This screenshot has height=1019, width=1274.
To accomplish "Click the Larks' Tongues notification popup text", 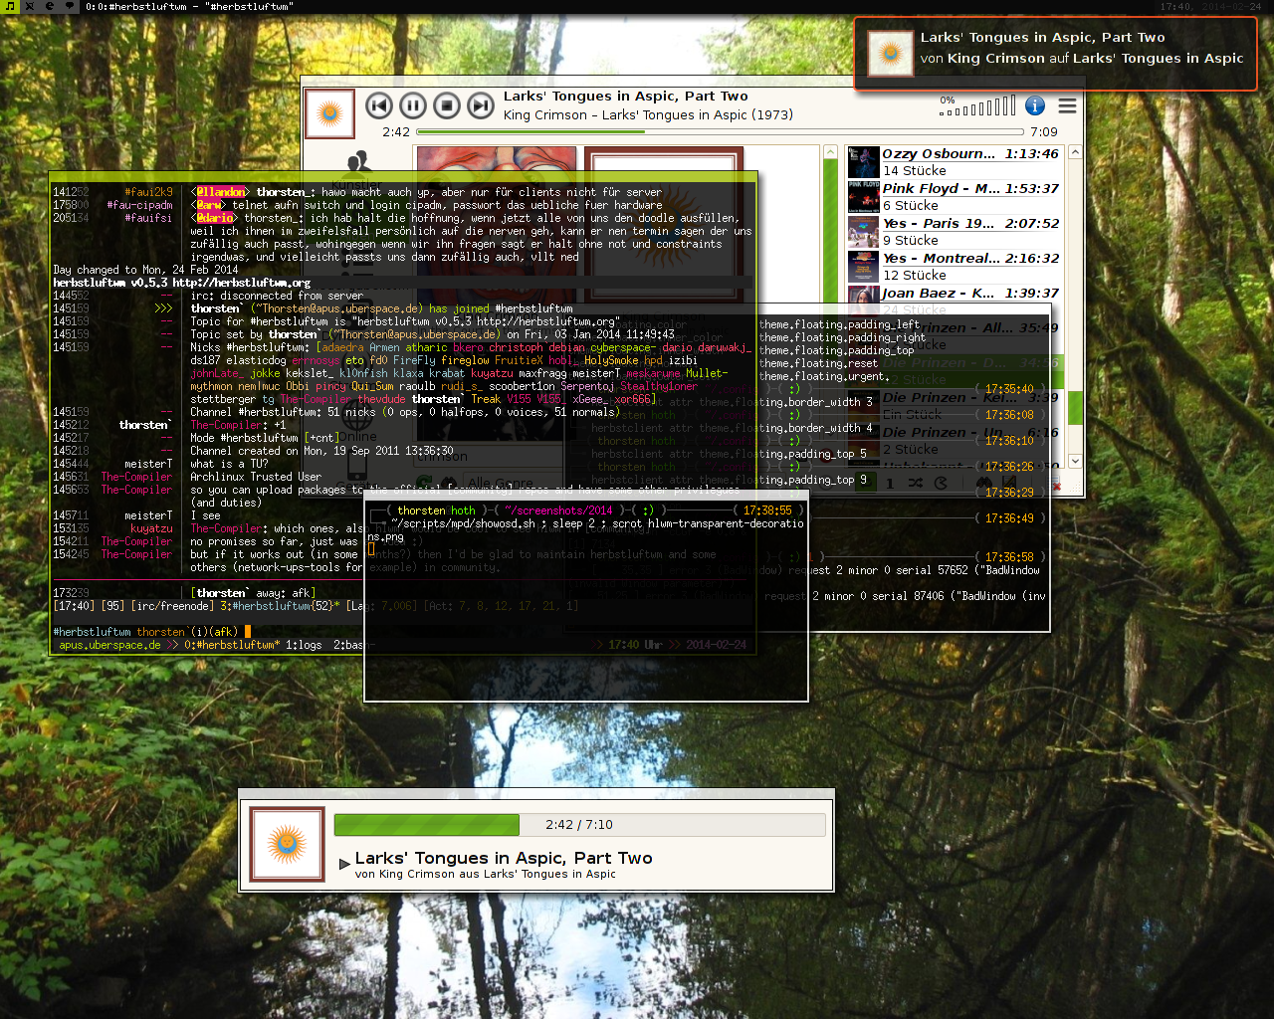I will 1082,48.
